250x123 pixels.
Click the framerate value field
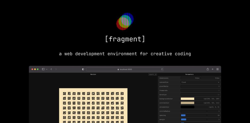(200, 90)
